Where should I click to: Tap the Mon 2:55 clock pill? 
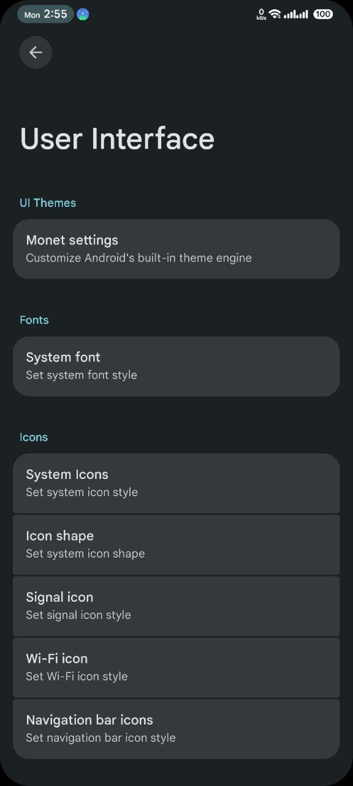(45, 14)
